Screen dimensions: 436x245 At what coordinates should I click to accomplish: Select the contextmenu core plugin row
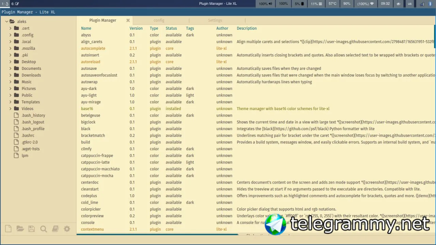(256, 229)
